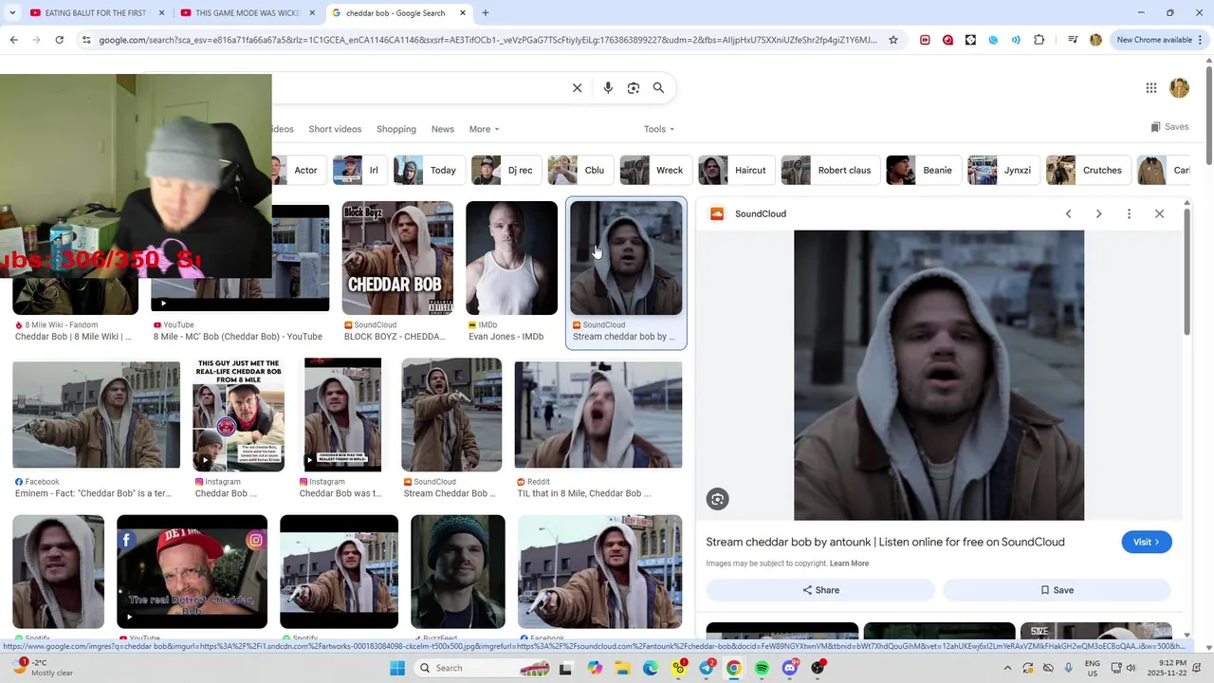Open Discord from the taskbar

[x=790, y=668]
